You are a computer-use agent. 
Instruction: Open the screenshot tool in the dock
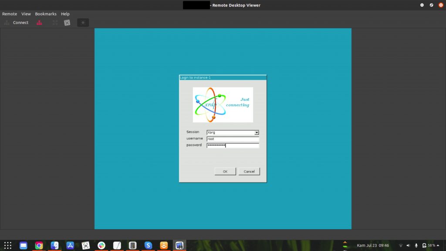click(86, 245)
